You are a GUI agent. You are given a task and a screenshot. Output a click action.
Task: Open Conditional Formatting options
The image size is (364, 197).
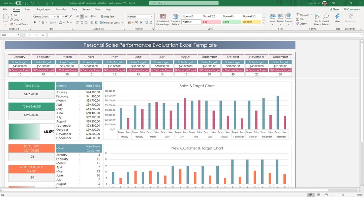point(163,19)
